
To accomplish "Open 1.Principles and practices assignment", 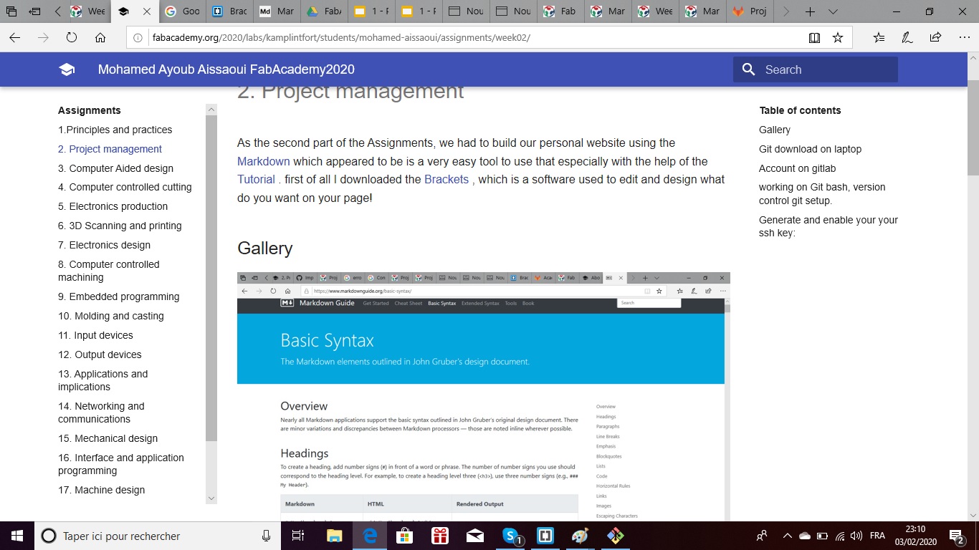I will [x=115, y=130].
